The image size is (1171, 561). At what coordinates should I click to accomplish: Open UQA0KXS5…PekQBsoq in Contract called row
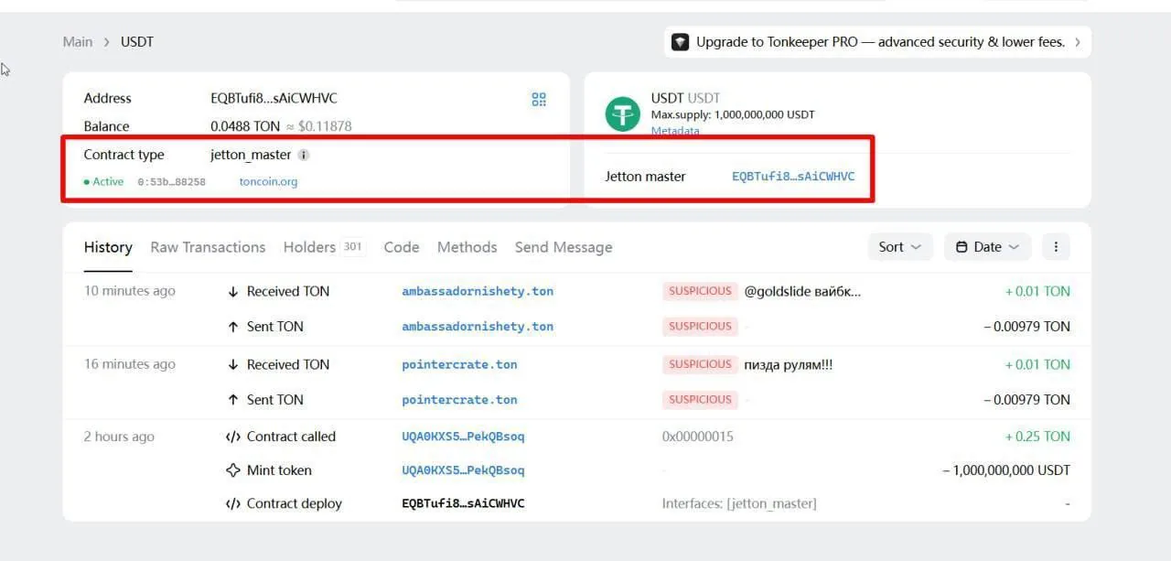pos(463,437)
